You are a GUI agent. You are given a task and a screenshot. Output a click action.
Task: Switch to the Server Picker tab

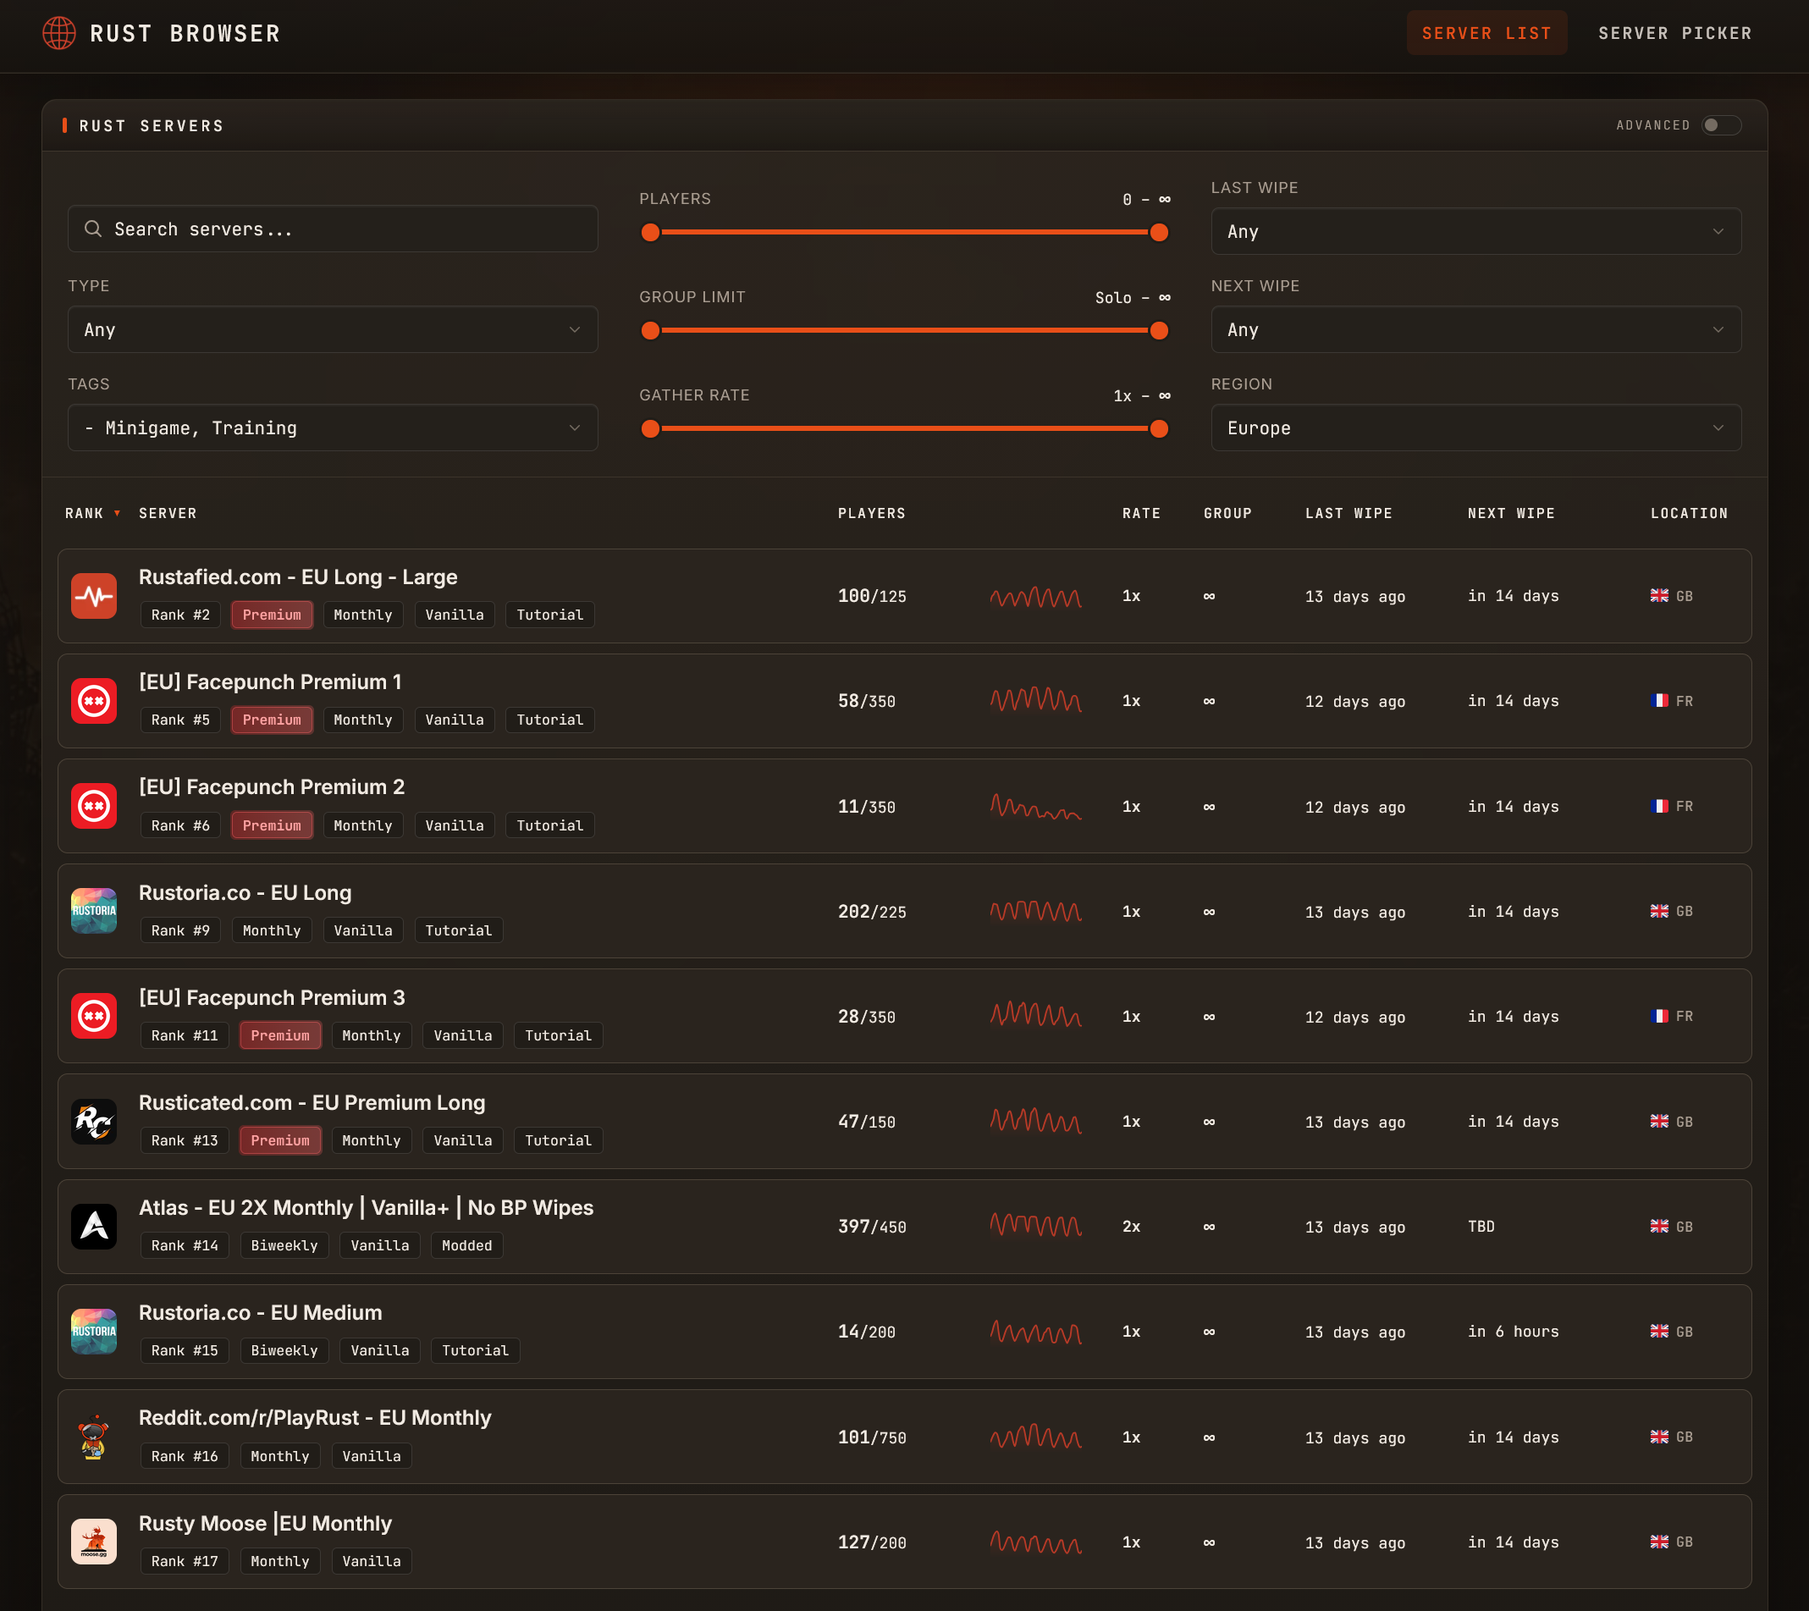pyautogui.click(x=1674, y=34)
